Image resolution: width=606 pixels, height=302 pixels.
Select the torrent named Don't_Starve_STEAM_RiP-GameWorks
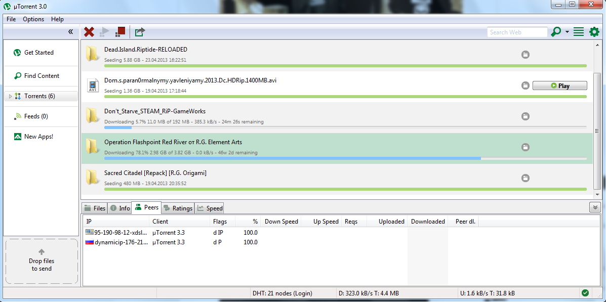click(155, 111)
